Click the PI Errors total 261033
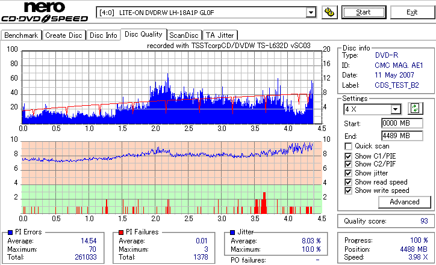 coord(86,257)
